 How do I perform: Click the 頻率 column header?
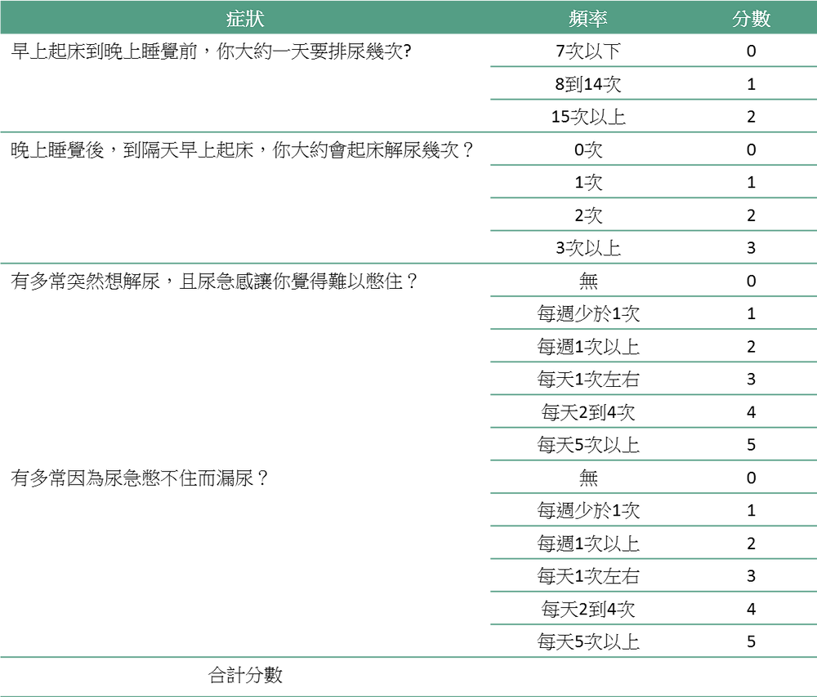click(587, 19)
